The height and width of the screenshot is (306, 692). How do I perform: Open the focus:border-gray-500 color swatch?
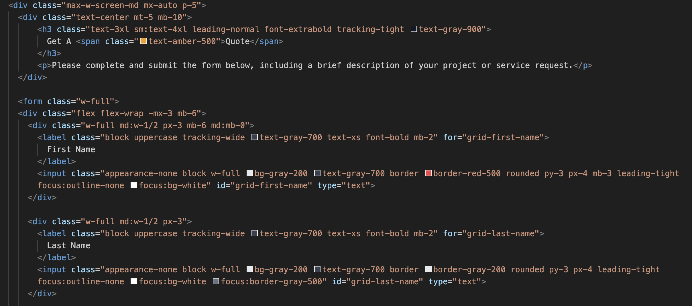[x=216, y=281]
